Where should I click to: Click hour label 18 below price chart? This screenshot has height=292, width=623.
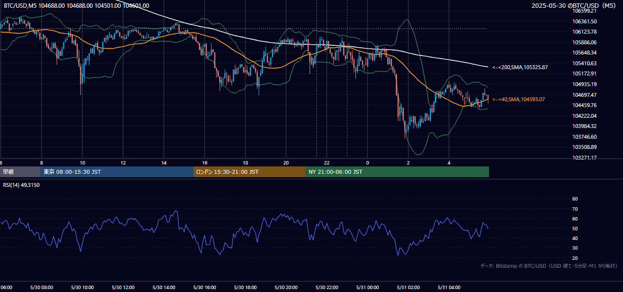point(246,163)
